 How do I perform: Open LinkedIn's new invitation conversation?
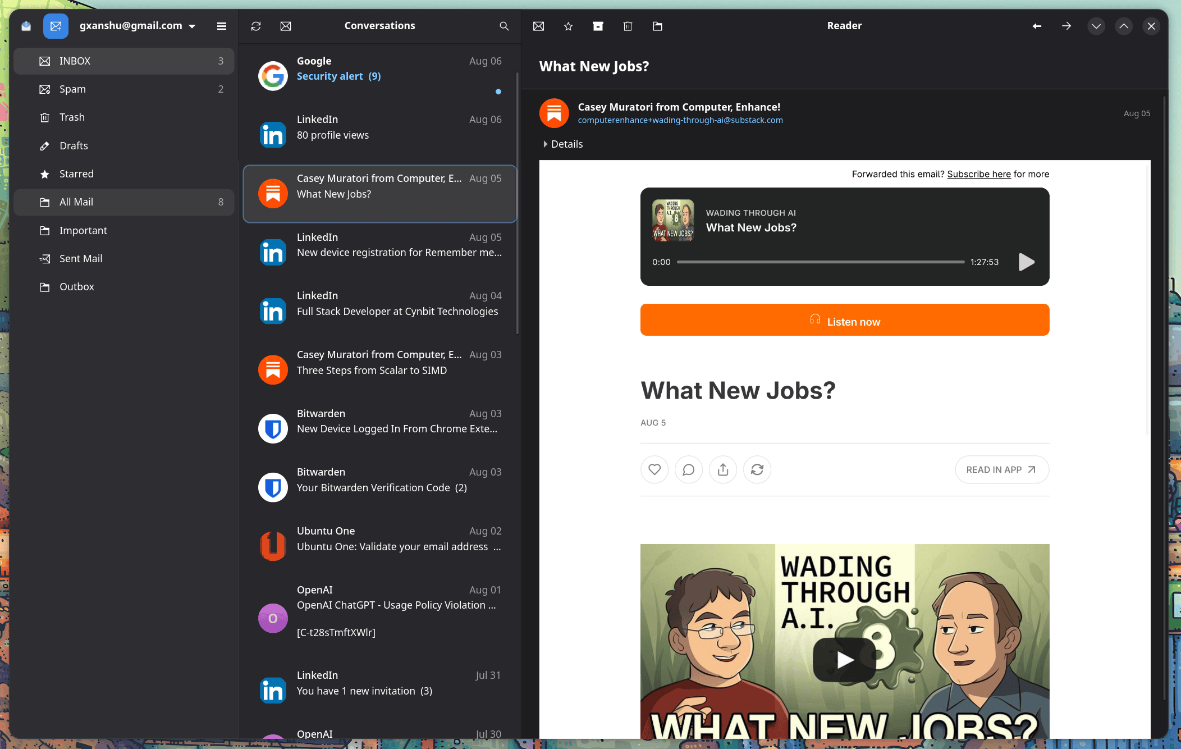pyautogui.click(x=379, y=690)
